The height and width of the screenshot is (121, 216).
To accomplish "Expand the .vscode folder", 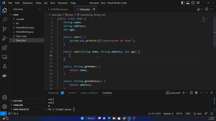I will click(x=27, y=19).
